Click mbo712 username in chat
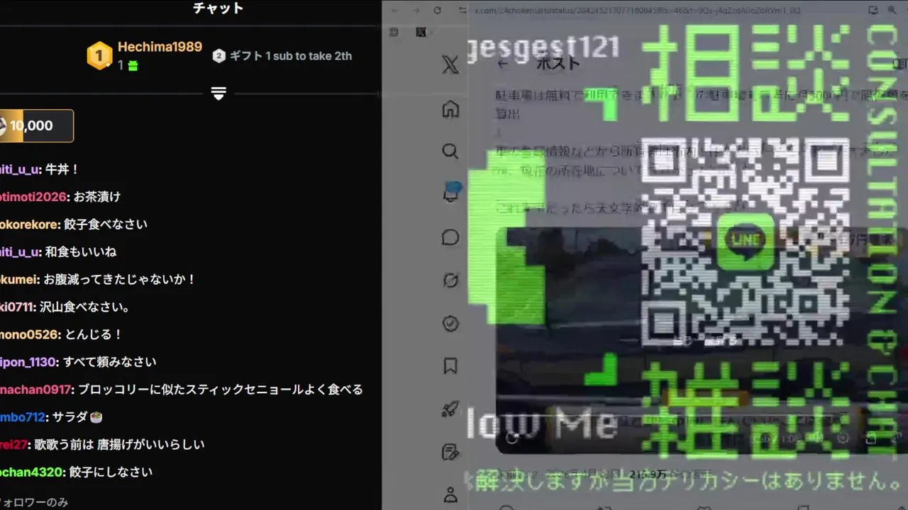 (23, 417)
